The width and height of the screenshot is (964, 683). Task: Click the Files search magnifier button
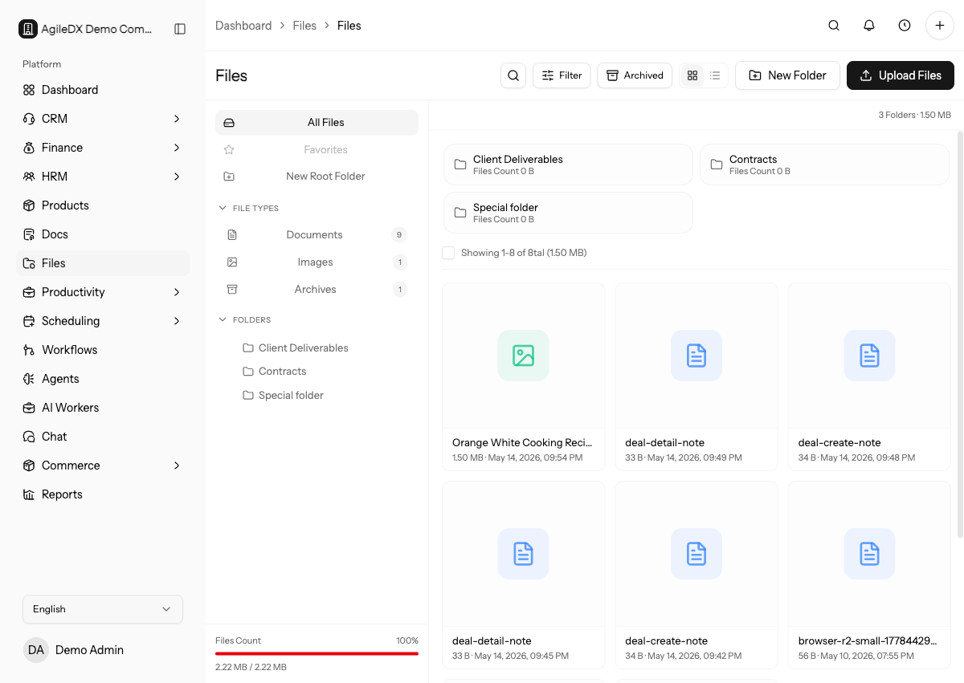click(513, 75)
